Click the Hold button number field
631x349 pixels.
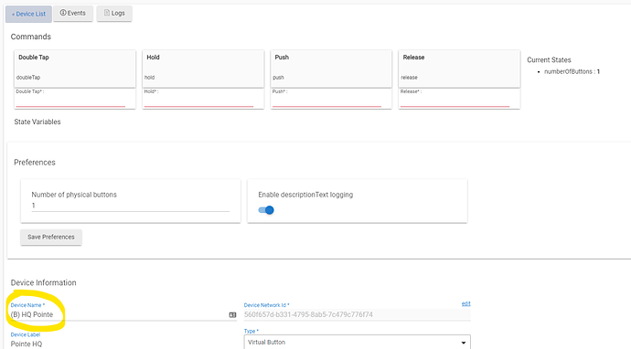pos(198,100)
